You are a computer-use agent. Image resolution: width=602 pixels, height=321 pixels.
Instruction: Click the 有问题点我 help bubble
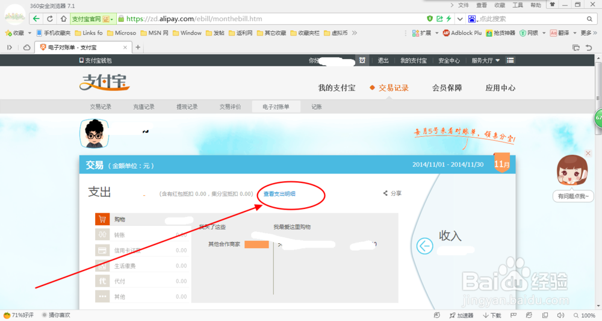(573, 196)
